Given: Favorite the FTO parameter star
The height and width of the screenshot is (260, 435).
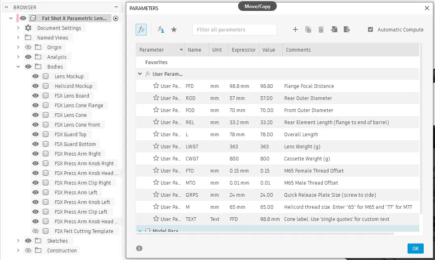Looking at the screenshot, I should (x=156, y=170).
